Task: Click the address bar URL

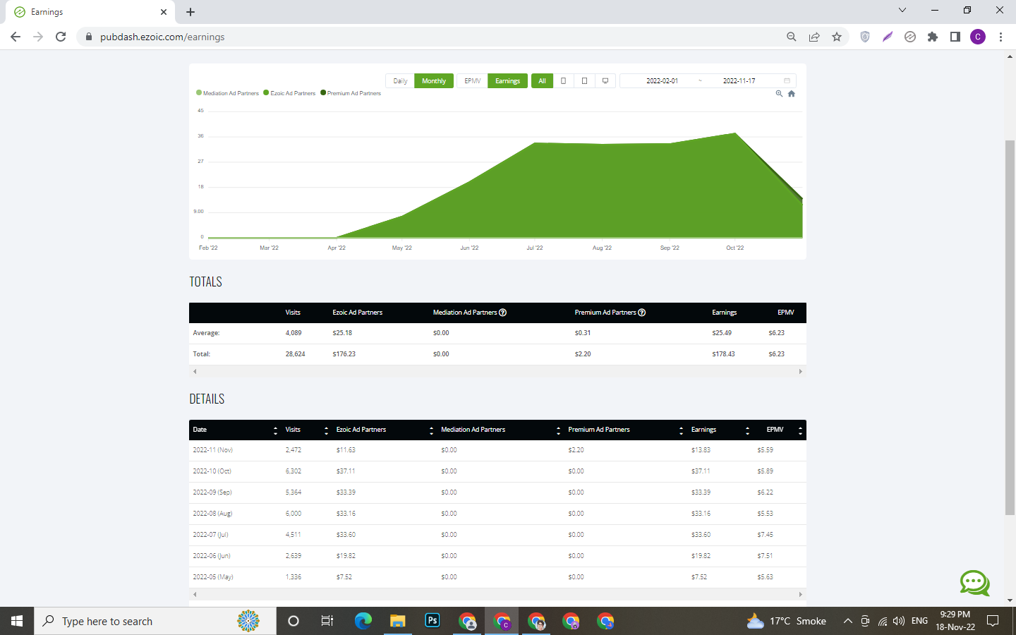Action: point(162,37)
